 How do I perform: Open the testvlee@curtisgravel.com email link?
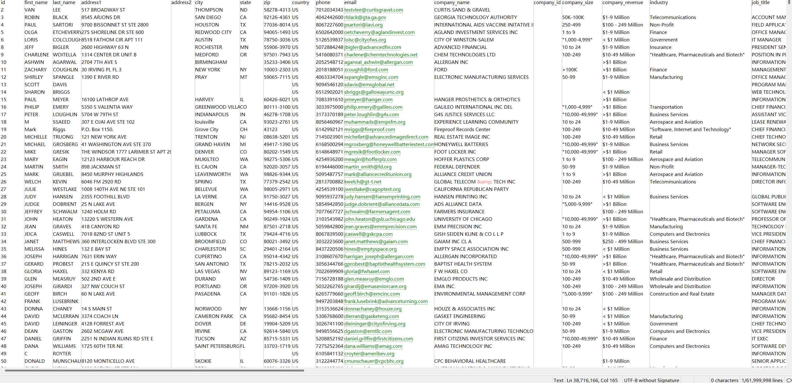374,10
